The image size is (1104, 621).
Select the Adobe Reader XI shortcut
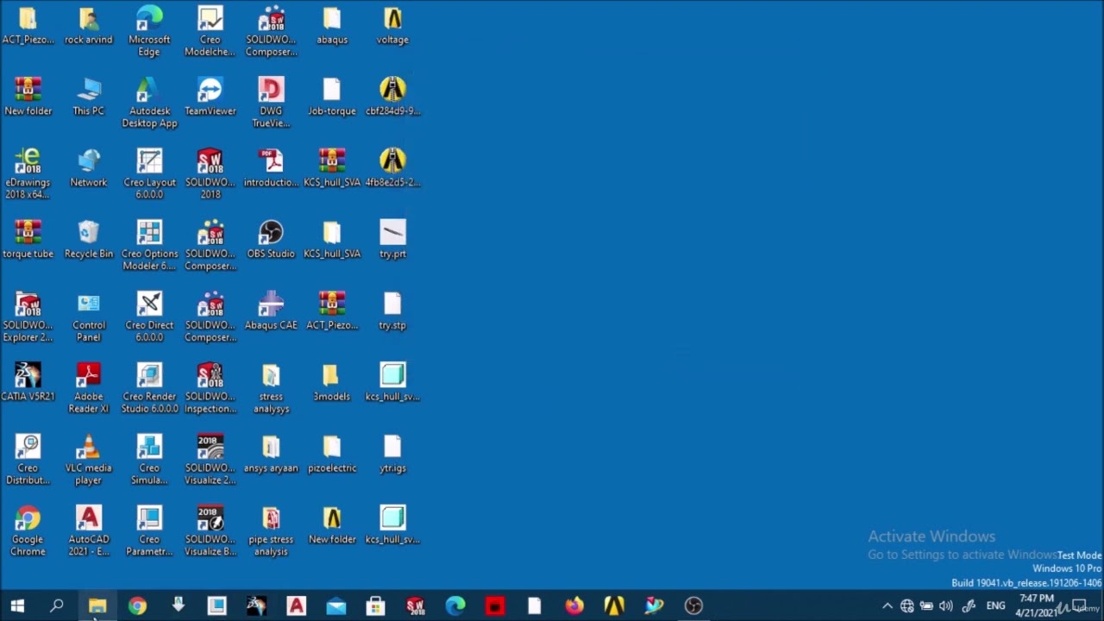(88, 388)
